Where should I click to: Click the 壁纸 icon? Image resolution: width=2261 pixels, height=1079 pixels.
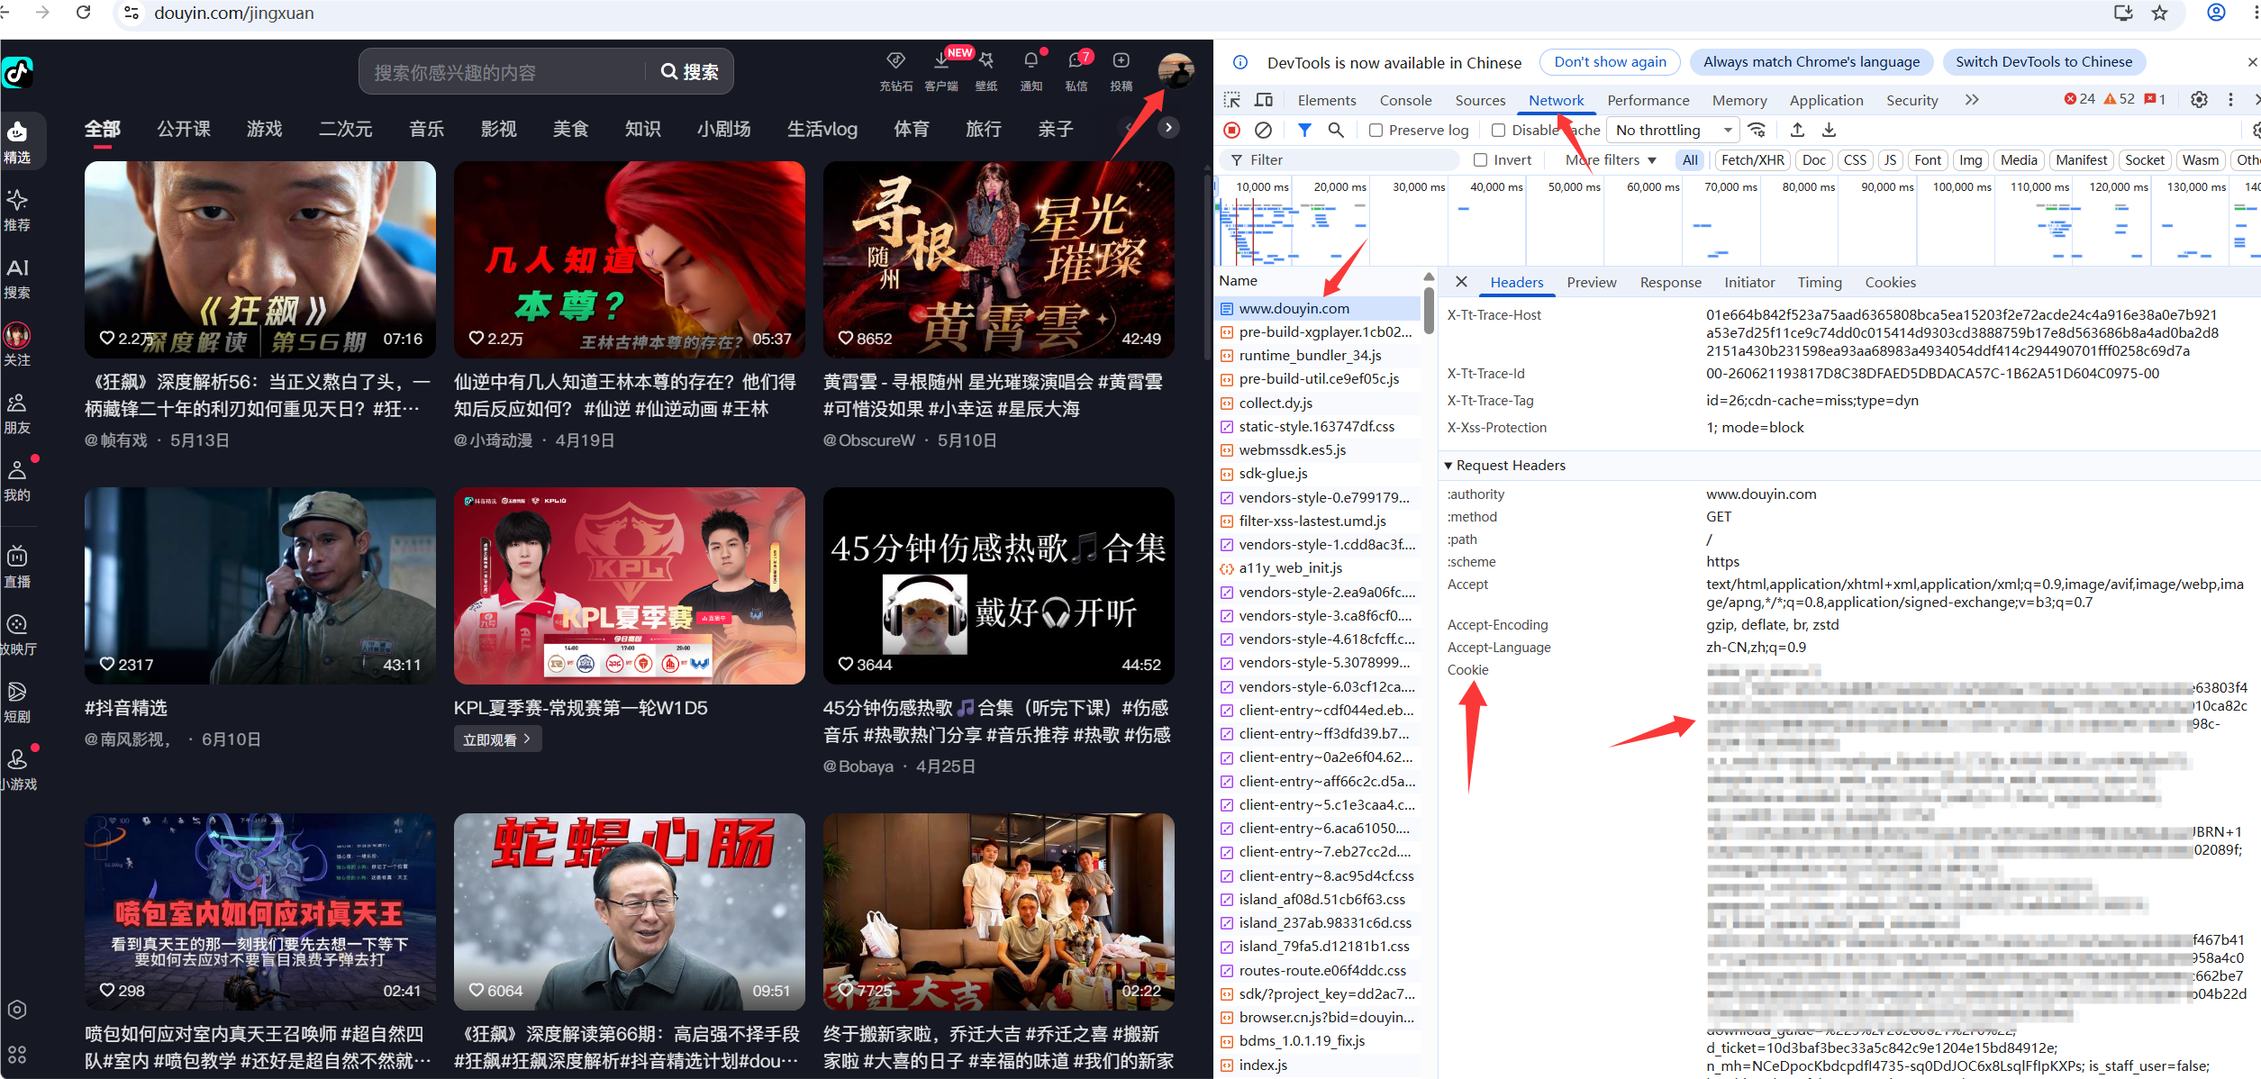(986, 60)
